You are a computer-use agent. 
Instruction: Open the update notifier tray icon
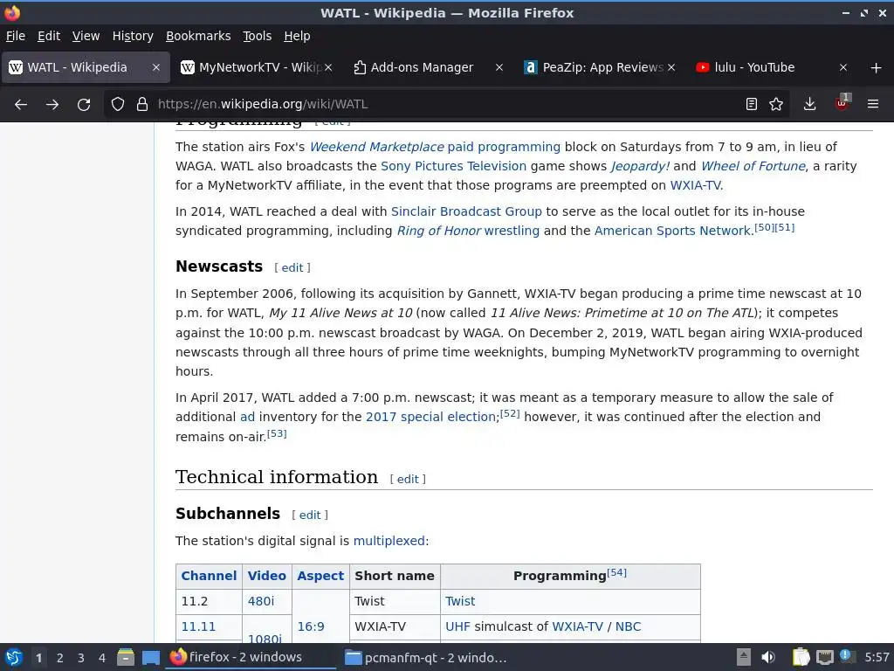point(847,656)
